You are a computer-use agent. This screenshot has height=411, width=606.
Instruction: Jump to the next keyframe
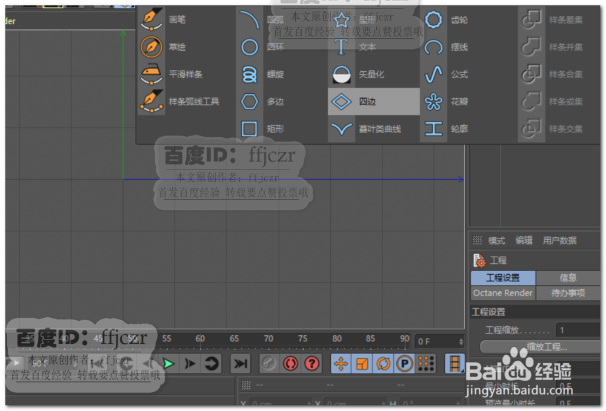[x=211, y=364]
